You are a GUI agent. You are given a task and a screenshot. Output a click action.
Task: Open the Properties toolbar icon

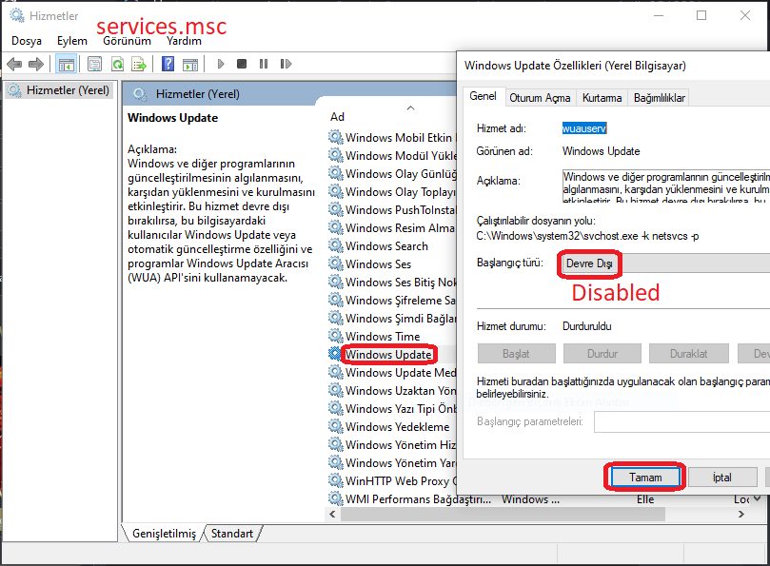(95, 64)
